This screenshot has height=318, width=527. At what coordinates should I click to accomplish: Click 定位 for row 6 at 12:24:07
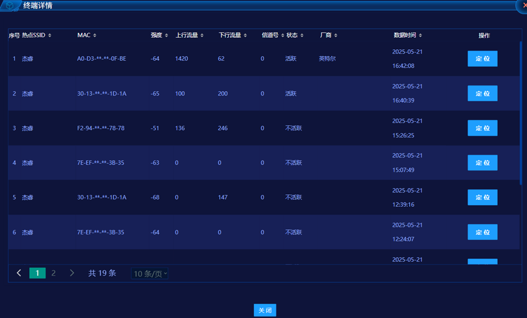point(482,232)
